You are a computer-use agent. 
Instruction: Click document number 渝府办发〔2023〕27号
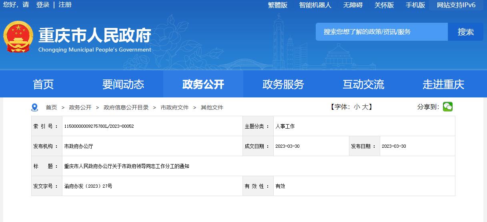pos(88,186)
